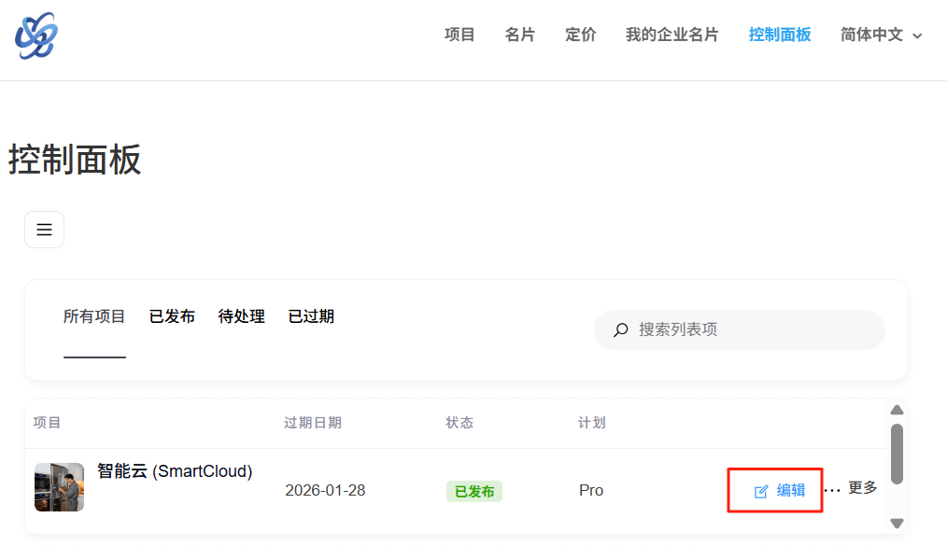Switch to the 所有项目 tab
Viewport: 947px width, 546px height.
click(x=94, y=316)
